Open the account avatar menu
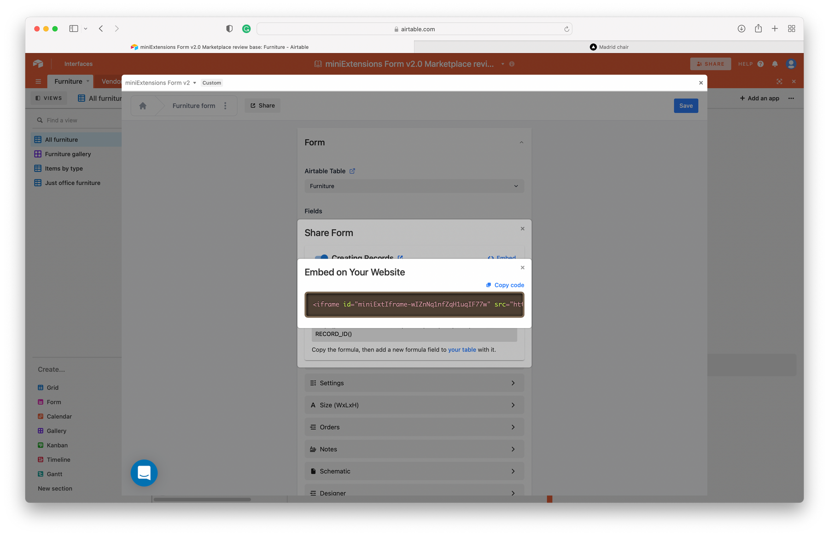 [791, 64]
